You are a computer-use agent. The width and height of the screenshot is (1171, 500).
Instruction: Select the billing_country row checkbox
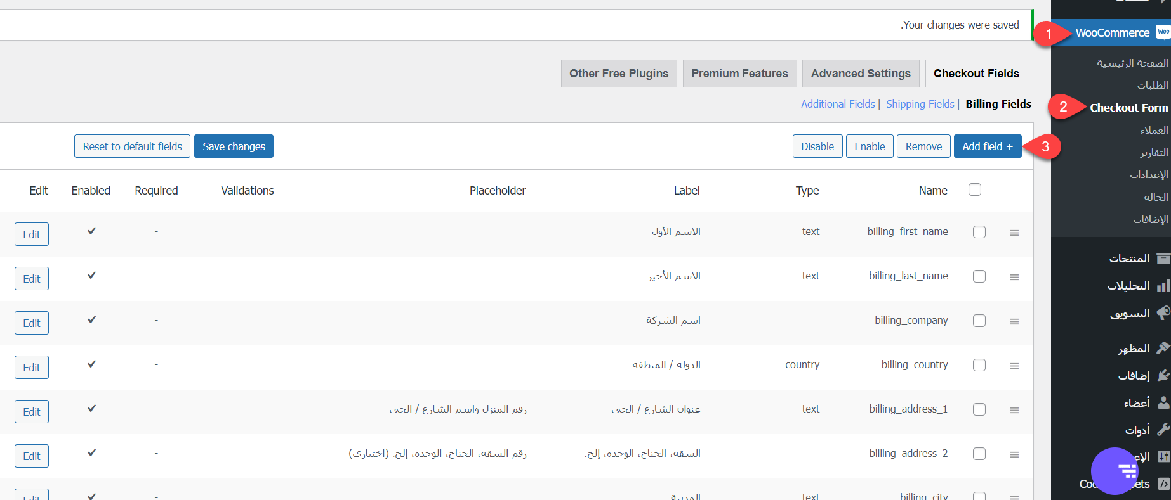pyautogui.click(x=979, y=365)
